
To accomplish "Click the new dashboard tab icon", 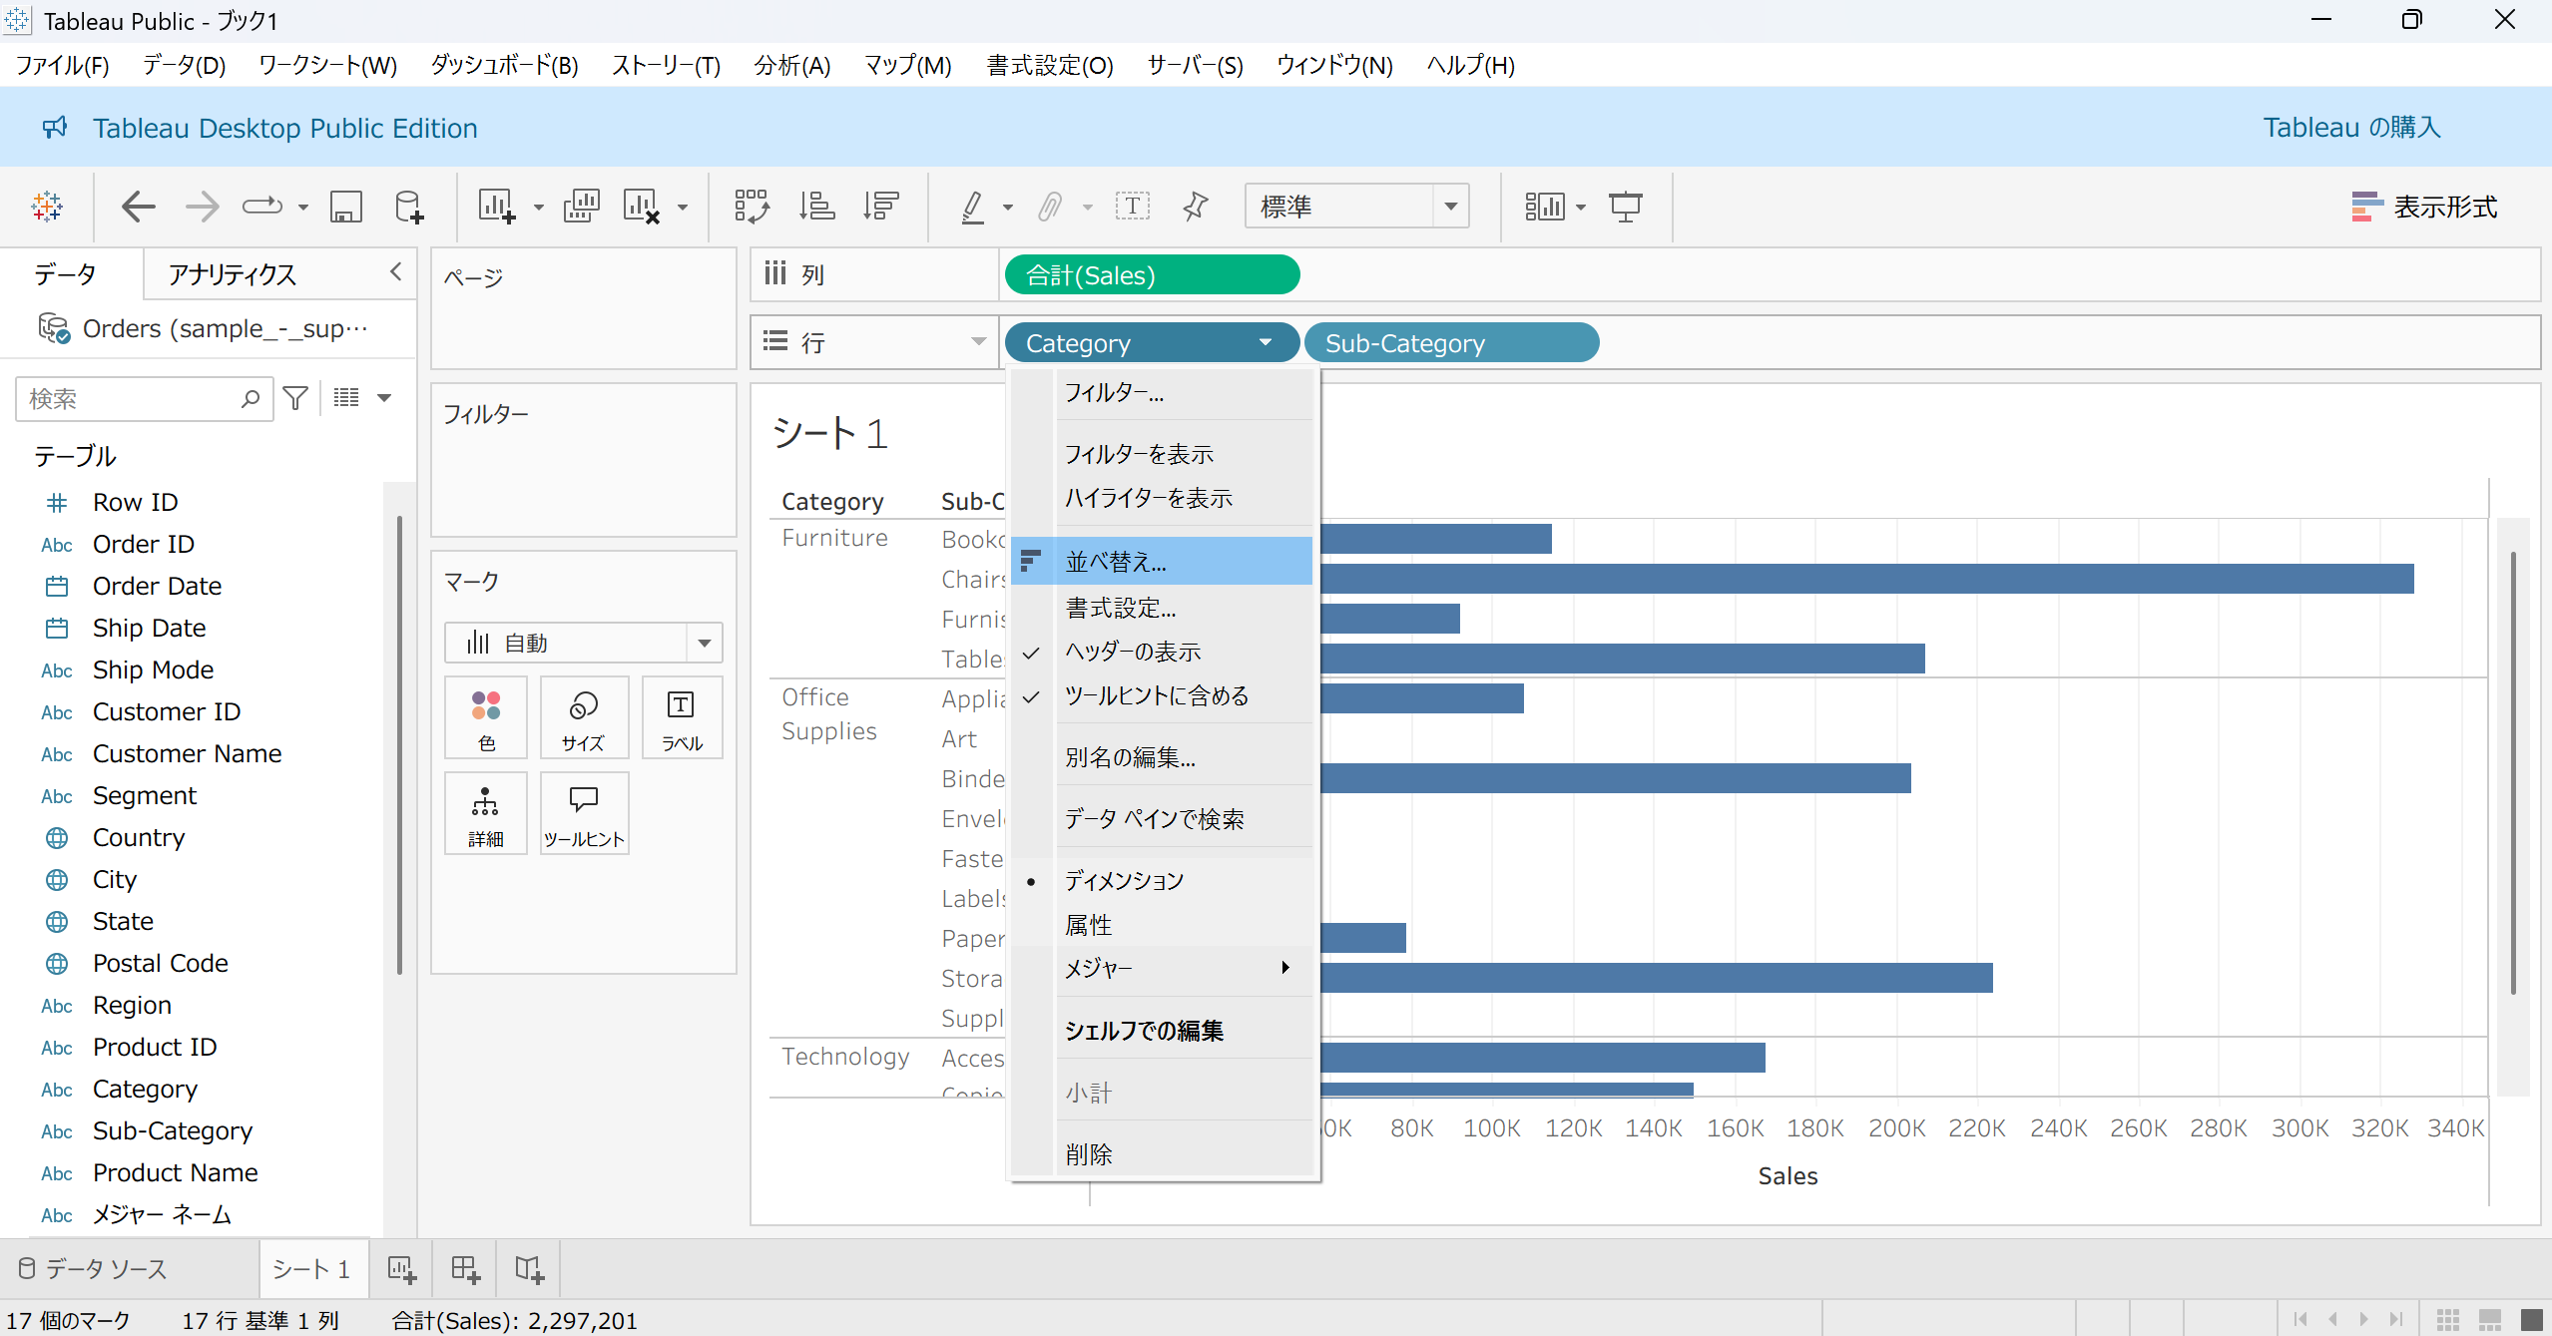I will (465, 1269).
